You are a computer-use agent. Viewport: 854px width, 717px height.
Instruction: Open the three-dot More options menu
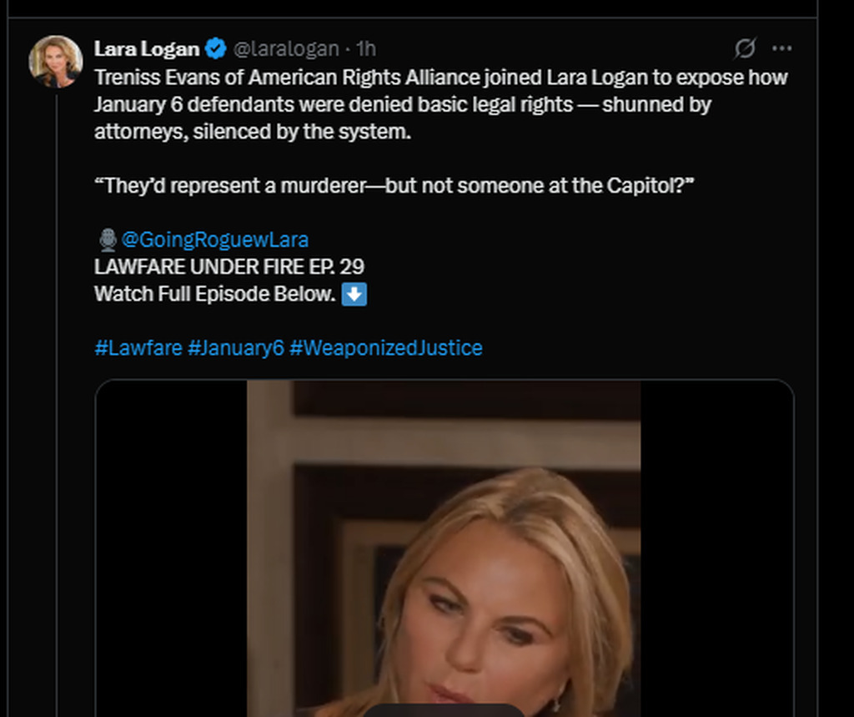click(x=781, y=48)
